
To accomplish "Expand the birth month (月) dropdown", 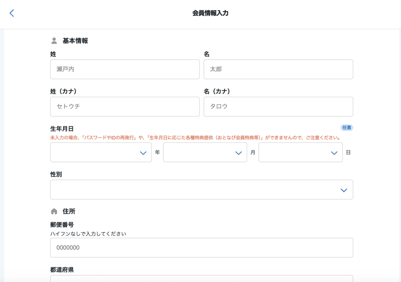I will point(205,152).
